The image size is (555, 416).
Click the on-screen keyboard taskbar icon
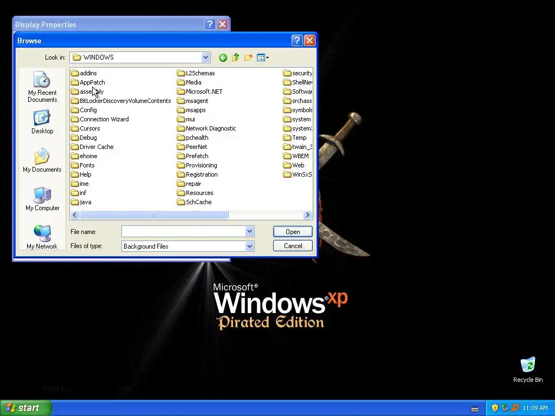pos(475,408)
